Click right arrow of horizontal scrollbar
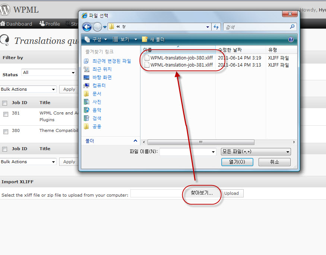 tap(294, 142)
